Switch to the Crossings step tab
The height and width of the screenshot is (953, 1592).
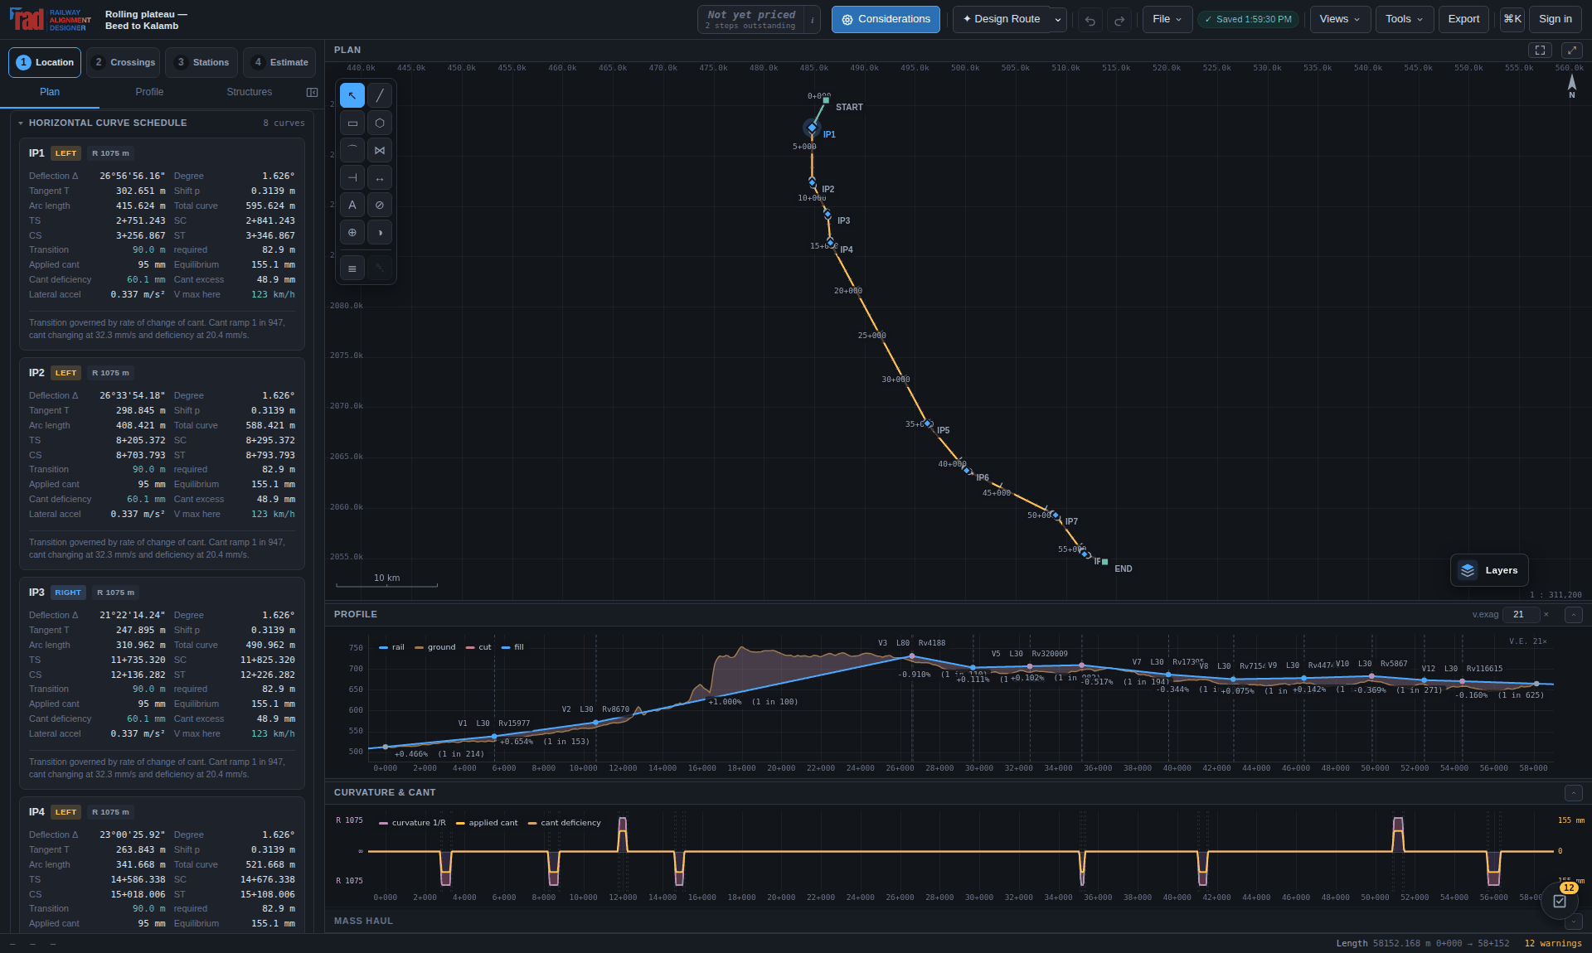124,62
